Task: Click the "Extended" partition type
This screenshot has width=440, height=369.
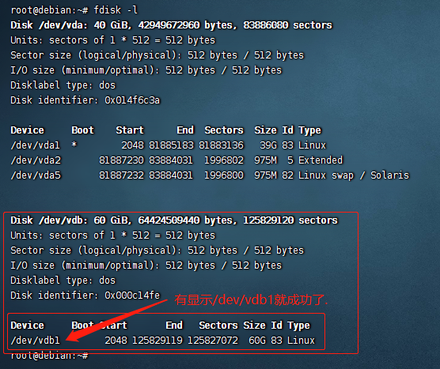Action: pos(321,160)
